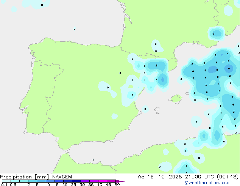
Task: Click the 45–50 mm legend color swatch
Action: [x=111, y=181]
